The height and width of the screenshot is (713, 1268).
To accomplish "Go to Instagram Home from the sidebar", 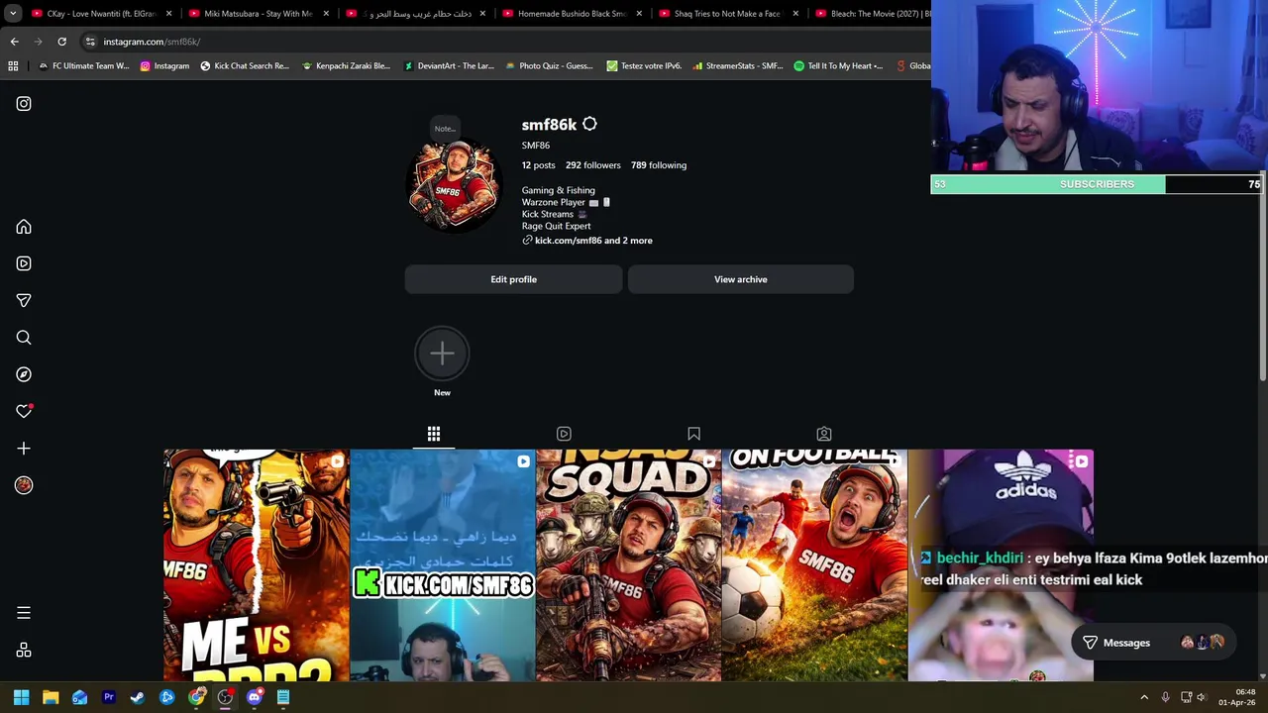I will pyautogui.click(x=24, y=227).
